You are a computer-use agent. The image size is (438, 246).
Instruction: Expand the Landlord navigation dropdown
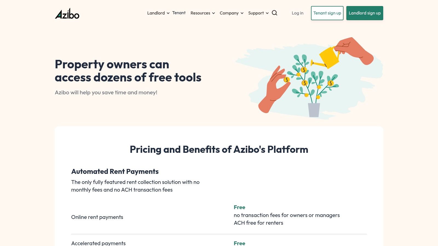[x=158, y=13]
